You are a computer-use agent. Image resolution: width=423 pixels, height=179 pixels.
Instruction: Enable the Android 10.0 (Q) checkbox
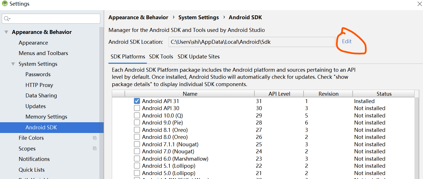[x=137, y=115]
